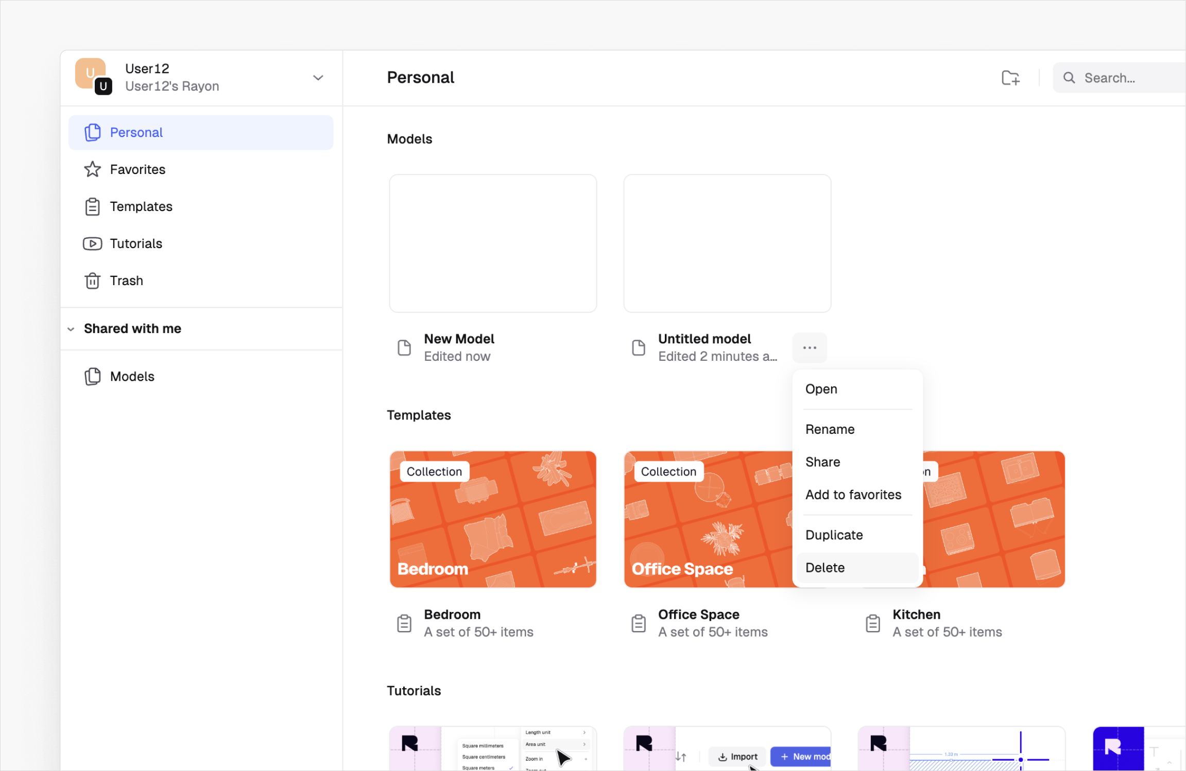Choose Duplicate from the context menu

click(x=833, y=535)
